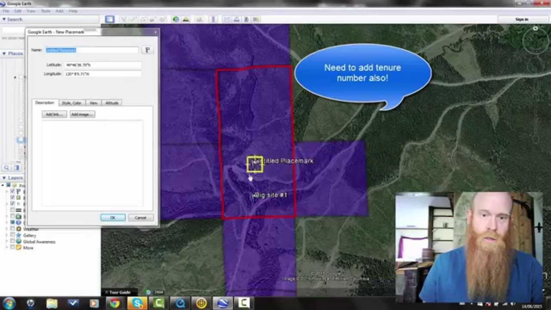551x310 pixels.
Task: Open the planet switcher toolbar icon
Action: (200, 19)
